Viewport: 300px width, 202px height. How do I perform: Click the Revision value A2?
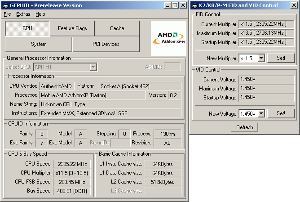click(168, 143)
